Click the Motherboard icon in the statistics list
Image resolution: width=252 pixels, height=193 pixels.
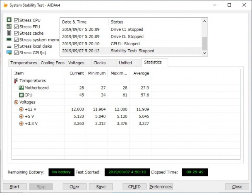[21, 88]
